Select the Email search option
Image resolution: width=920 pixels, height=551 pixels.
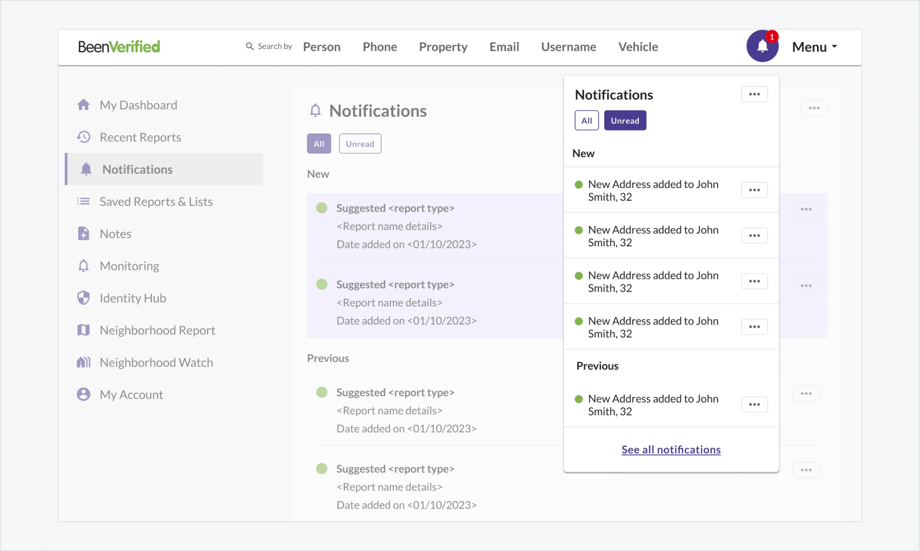504,47
